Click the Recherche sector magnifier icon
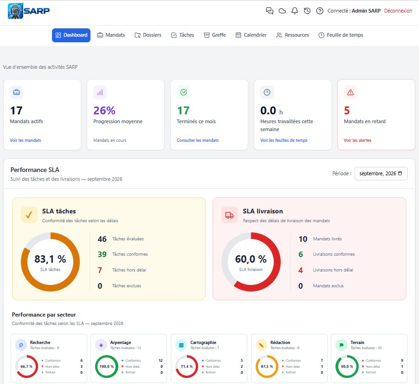The height and width of the screenshot is (384, 419). (x=21, y=345)
